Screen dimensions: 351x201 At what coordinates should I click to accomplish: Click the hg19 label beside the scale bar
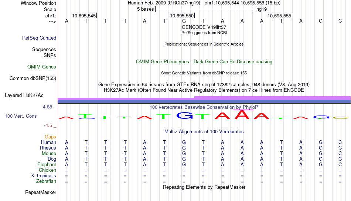[262, 9]
